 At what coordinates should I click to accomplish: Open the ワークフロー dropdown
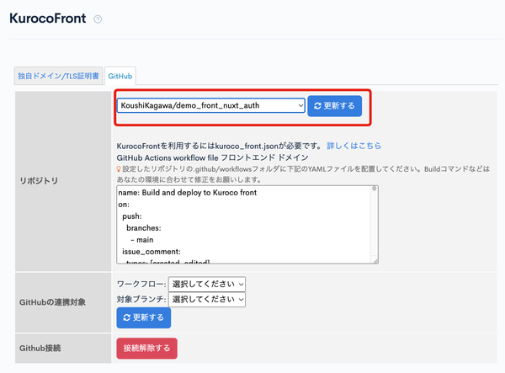pos(207,284)
